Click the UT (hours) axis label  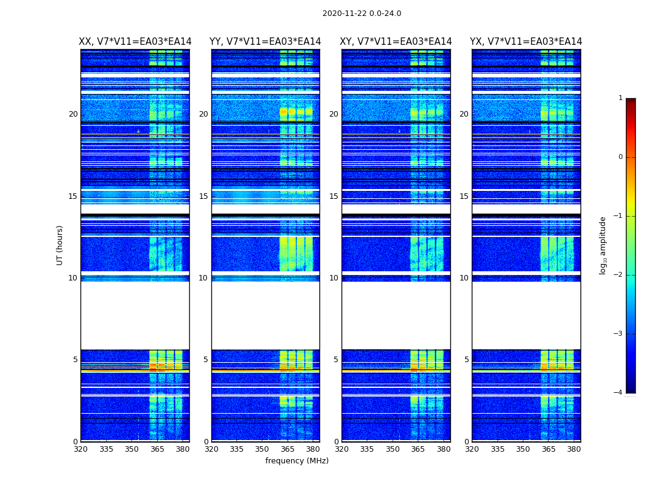(60, 245)
